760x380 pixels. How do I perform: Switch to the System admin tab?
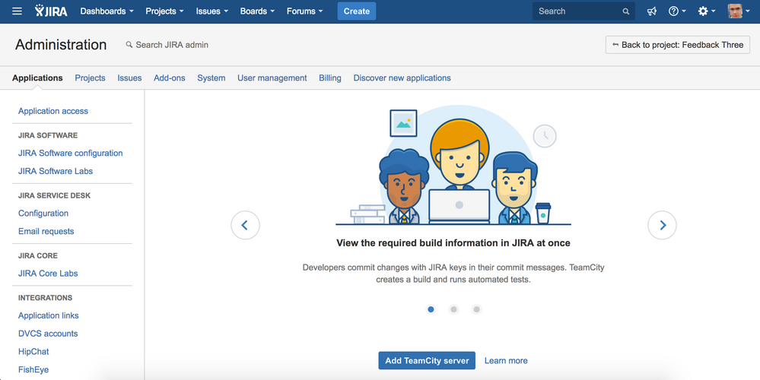click(211, 78)
